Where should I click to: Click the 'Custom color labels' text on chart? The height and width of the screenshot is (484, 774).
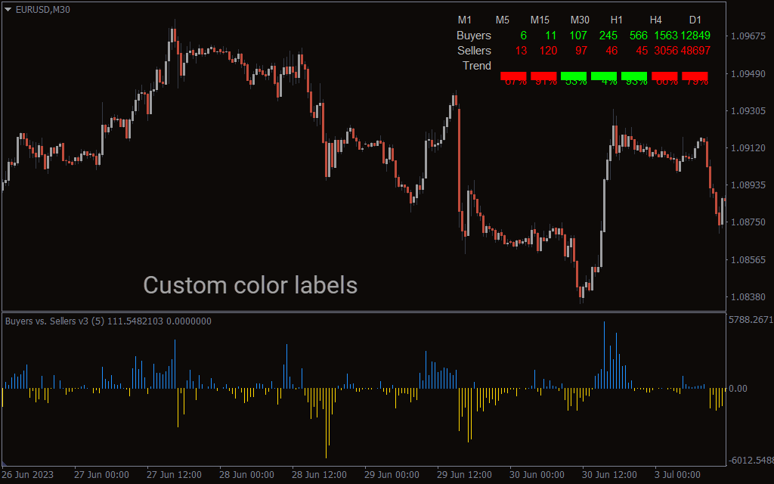point(250,285)
